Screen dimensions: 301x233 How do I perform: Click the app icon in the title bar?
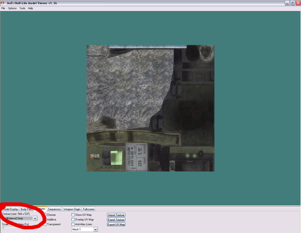pyautogui.click(x=3, y=3)
